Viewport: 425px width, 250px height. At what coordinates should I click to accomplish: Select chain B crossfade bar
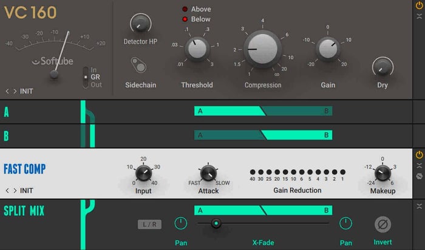(263, 135)
